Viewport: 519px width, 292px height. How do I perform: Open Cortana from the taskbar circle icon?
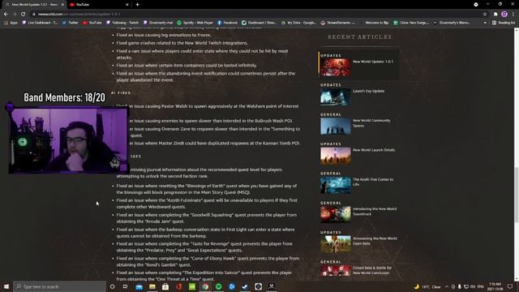112,286
